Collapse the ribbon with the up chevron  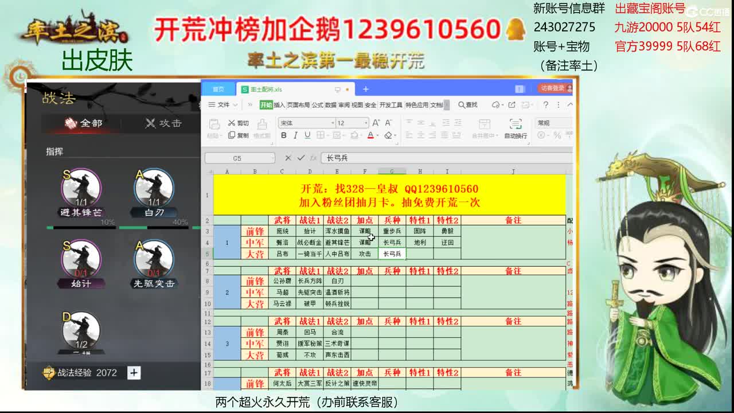[x=569, y=105]
